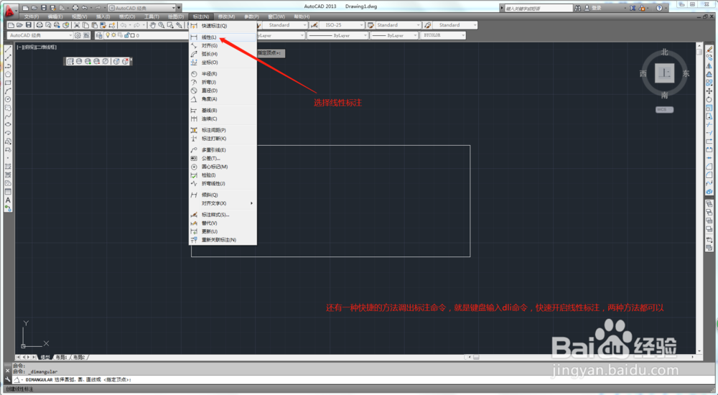Select the Pan hand tool in the standard toolbar
The image size is (718, 395).
(x=152, y=25)
